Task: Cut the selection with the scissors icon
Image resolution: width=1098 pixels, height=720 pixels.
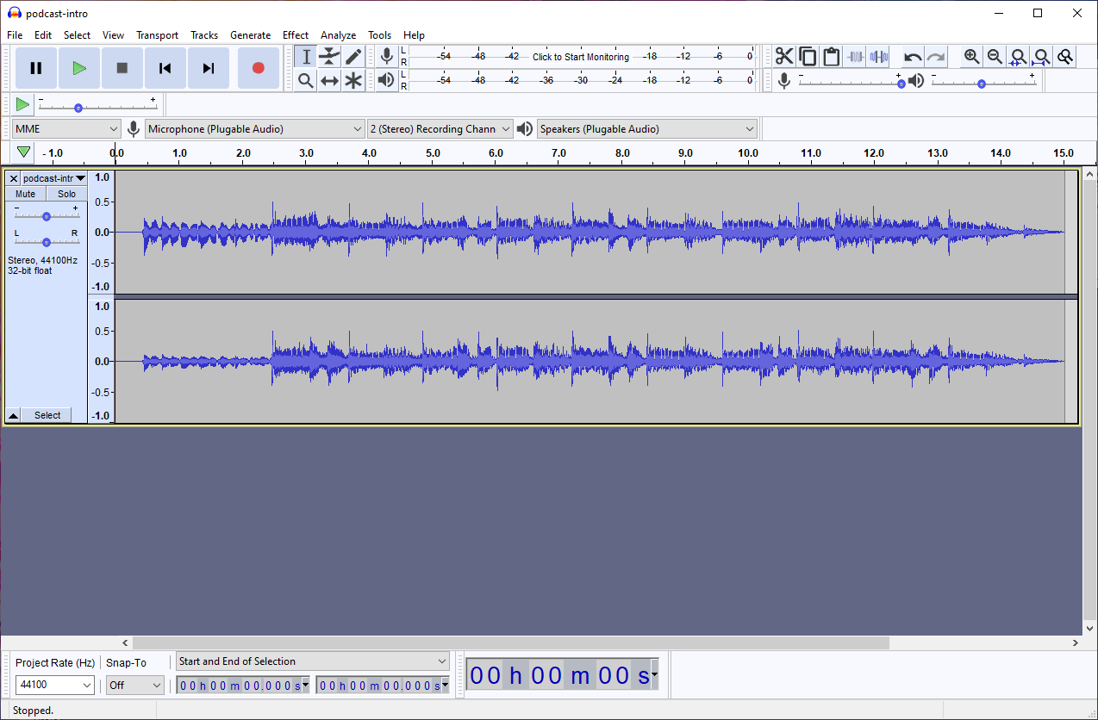Action: click(x=783, y=57)
